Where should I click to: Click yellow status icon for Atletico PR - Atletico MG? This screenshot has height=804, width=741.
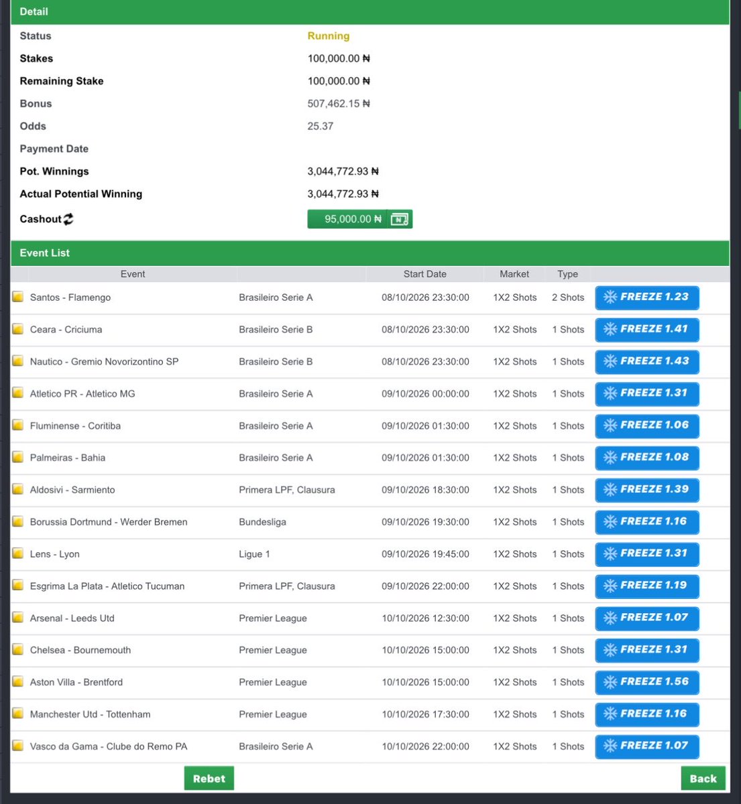point(18,393)
